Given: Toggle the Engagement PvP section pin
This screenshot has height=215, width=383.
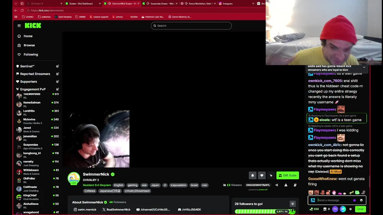Looking at the screenshot, I should 57,89.
